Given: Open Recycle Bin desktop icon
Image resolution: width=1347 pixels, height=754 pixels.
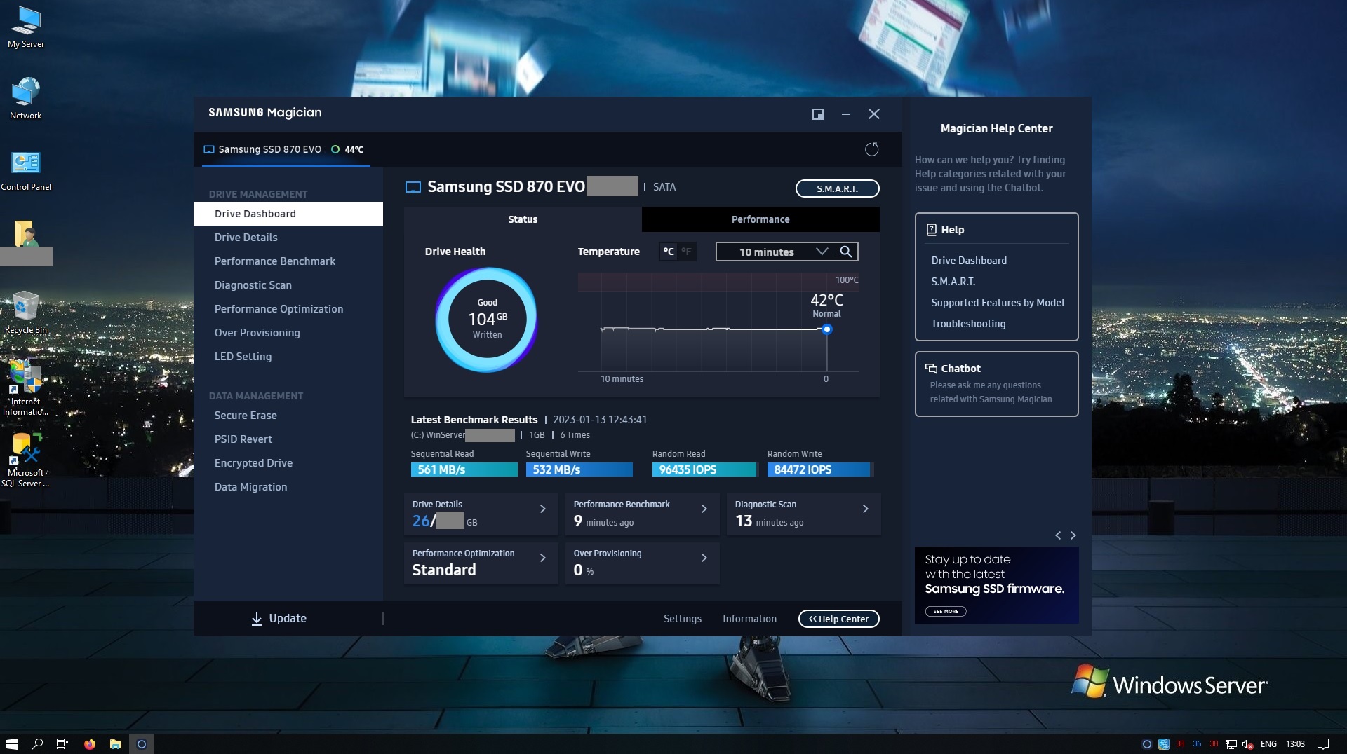Looking at the screenshot, I should tap(26, 313).
